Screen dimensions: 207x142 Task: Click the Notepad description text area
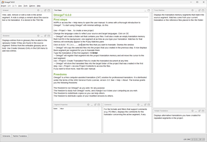click(26, 22)
